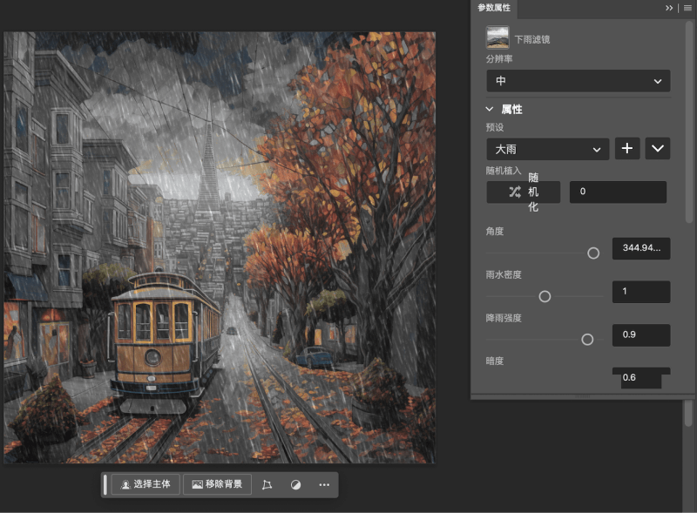This screenshot has width=697, height=513.
Task: Click the 随机植入 value field showing 0
Action: tap(618, 192)
